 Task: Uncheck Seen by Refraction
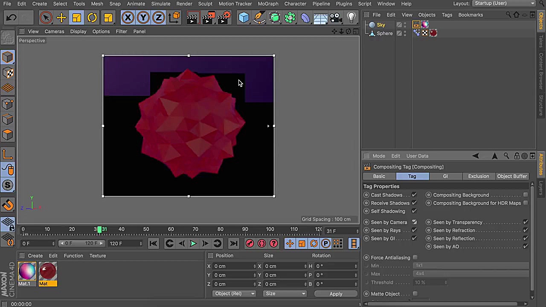click(x=526, y=230)
